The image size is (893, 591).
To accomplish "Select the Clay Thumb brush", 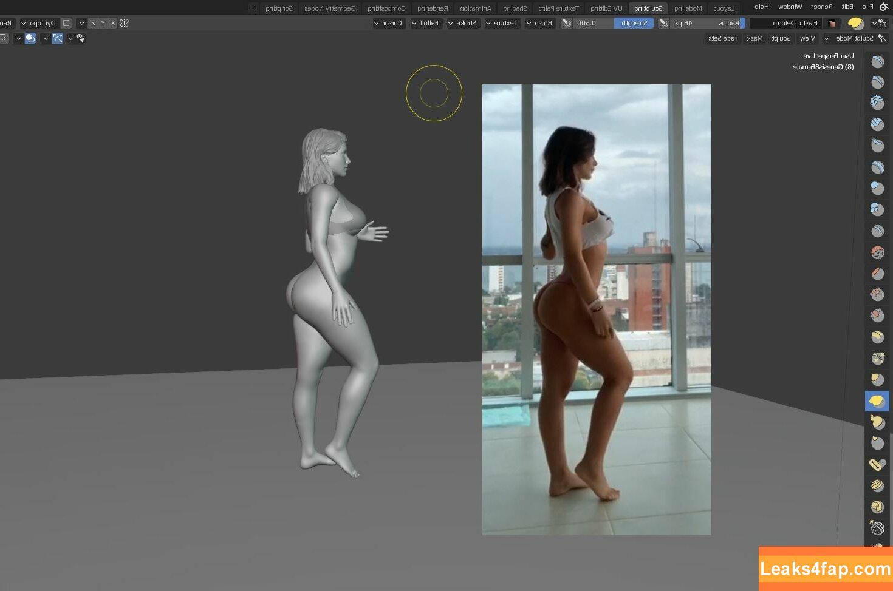I will (877, 146).
